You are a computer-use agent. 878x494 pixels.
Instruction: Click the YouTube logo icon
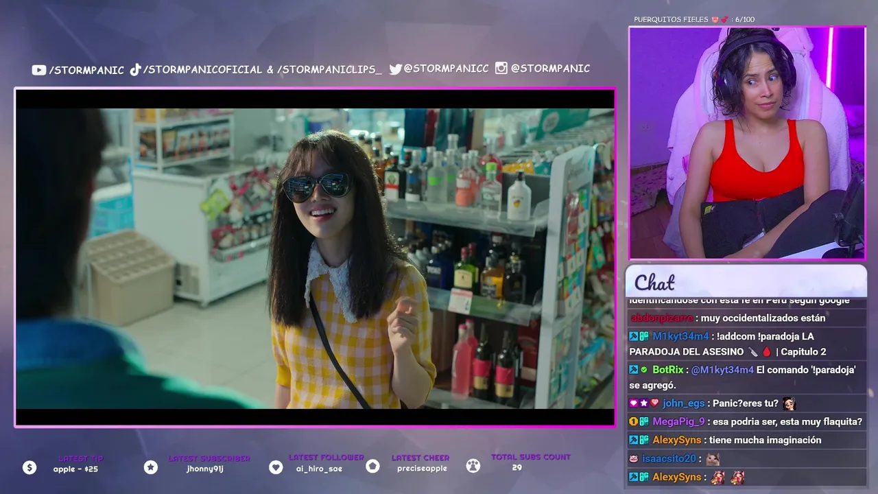[38, 70]
